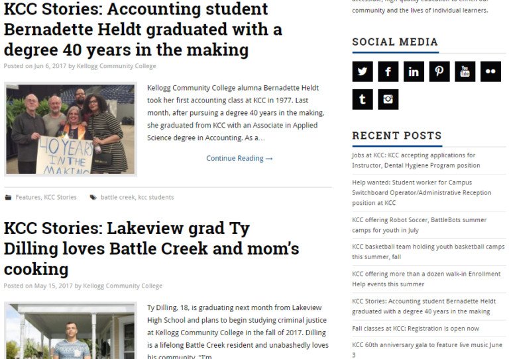Open the Ty Dilling Lakeview grad headline
Screen dimensions: 509x359
pyautogui.click(x=151, y=249)
